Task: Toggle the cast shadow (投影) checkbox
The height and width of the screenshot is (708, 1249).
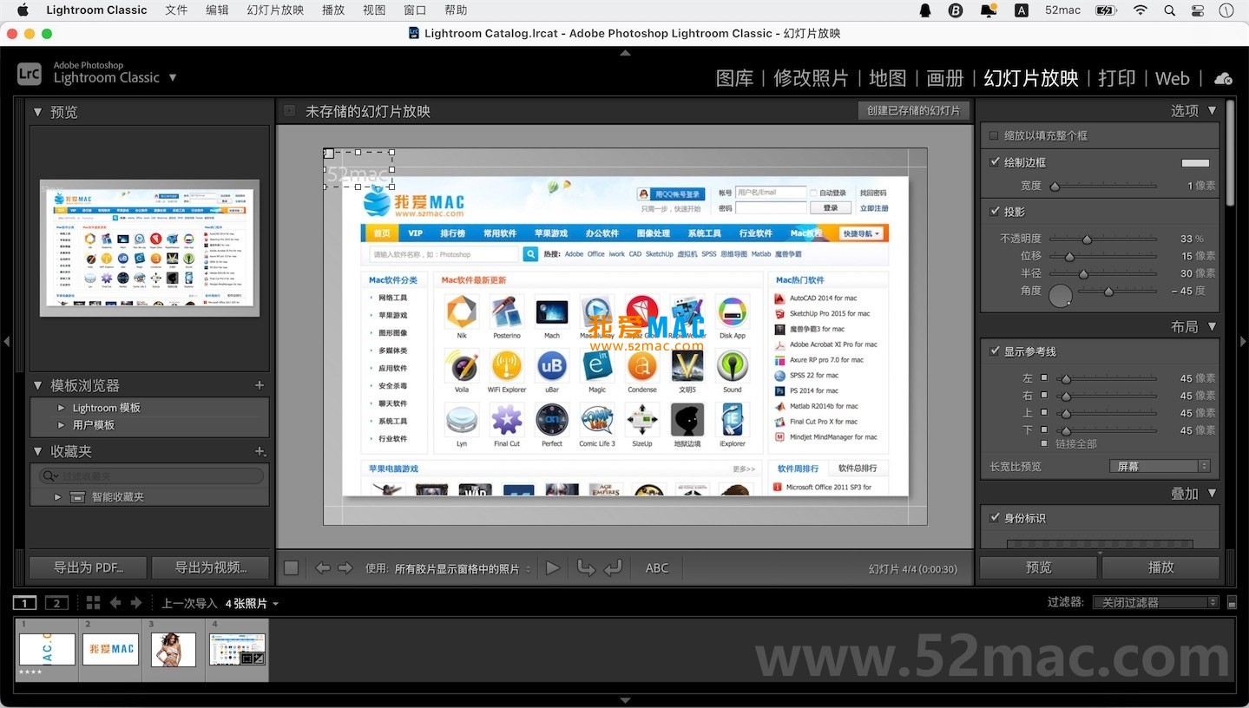Action: point(995,212)
